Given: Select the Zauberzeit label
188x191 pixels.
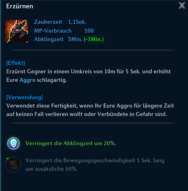Looking at the screenshot, I should (x=48, y=22).
